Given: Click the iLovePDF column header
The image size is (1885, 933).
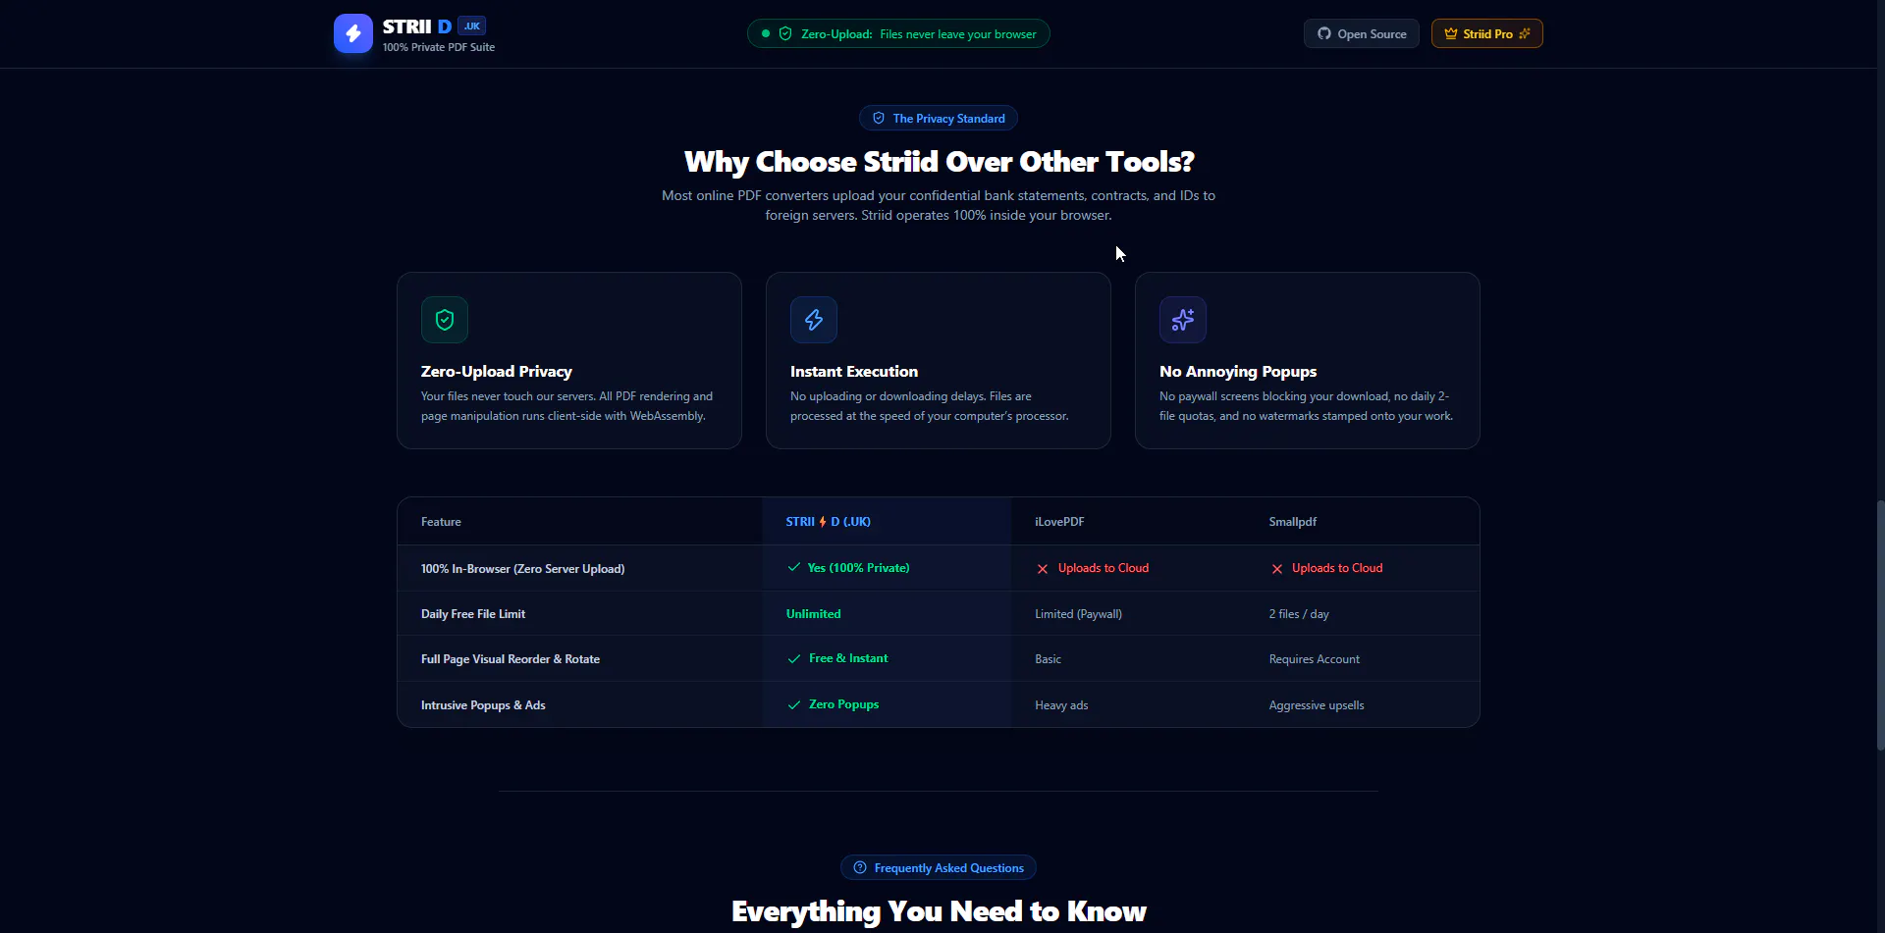Looking at the screenshot, I should point(1059,522).
